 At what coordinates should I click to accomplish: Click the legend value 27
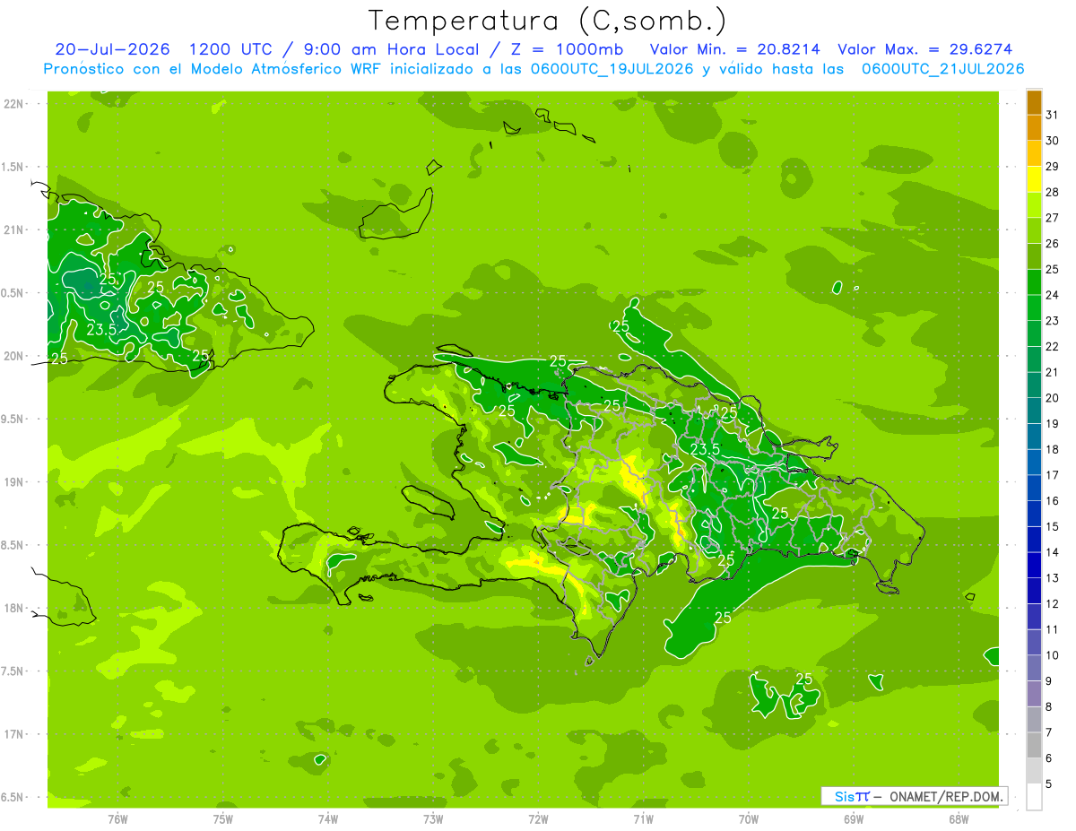point(1053,218)
